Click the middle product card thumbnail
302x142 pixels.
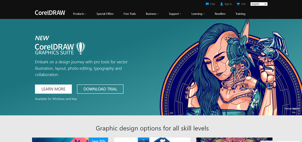(x=152, y=140)
